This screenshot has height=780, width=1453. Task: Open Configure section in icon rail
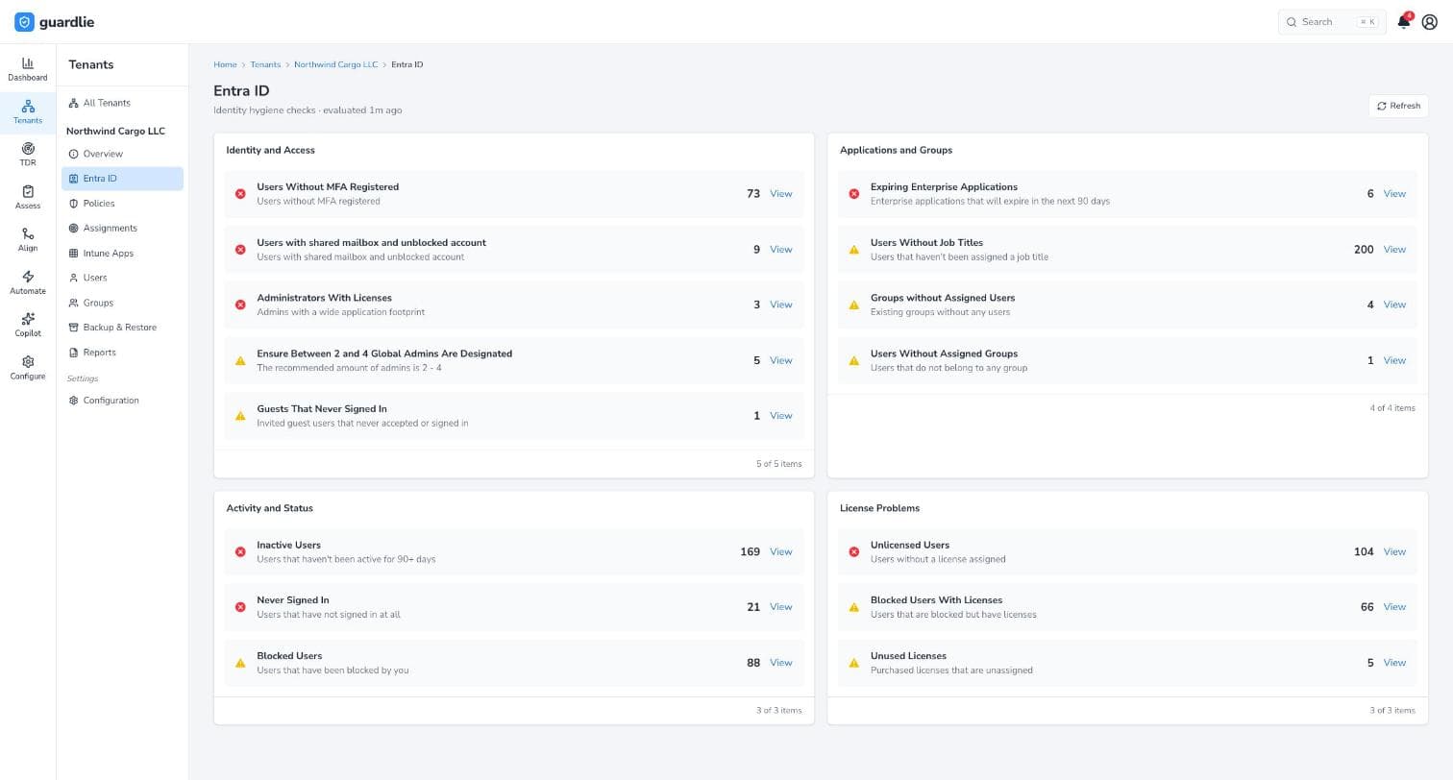28,368
